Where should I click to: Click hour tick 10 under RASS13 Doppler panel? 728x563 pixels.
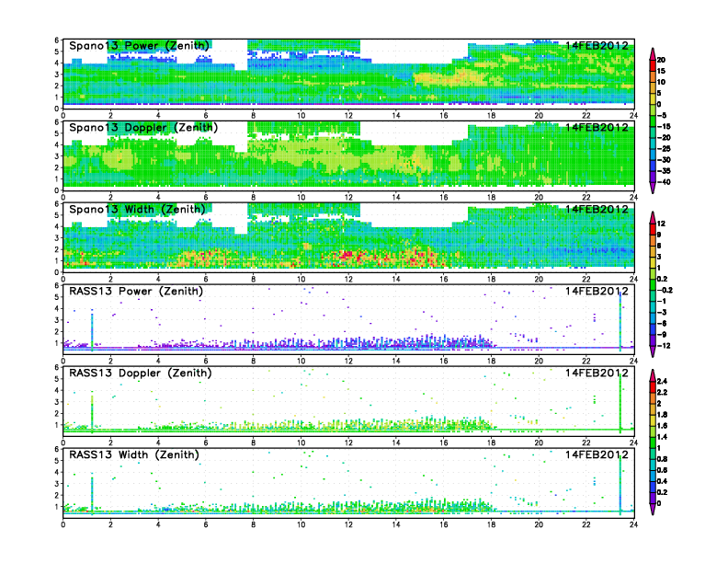tap(301, 442)
